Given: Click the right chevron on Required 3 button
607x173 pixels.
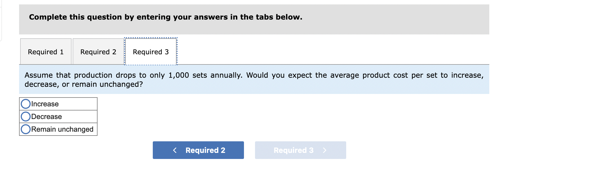Looking at the screenshot, I should point(325,150).
